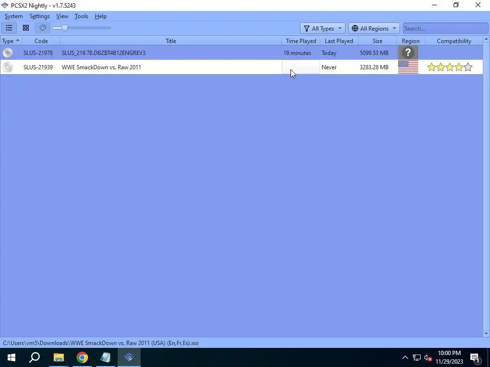Screen dimensions: 490x367
Task: Show hidden system tray icons
Action: click(x=405, y=357)
